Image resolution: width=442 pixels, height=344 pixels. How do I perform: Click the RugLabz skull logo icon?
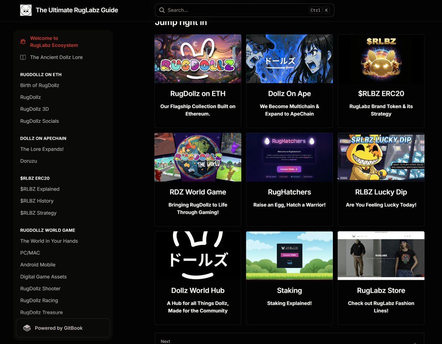(x=26, y=10)
